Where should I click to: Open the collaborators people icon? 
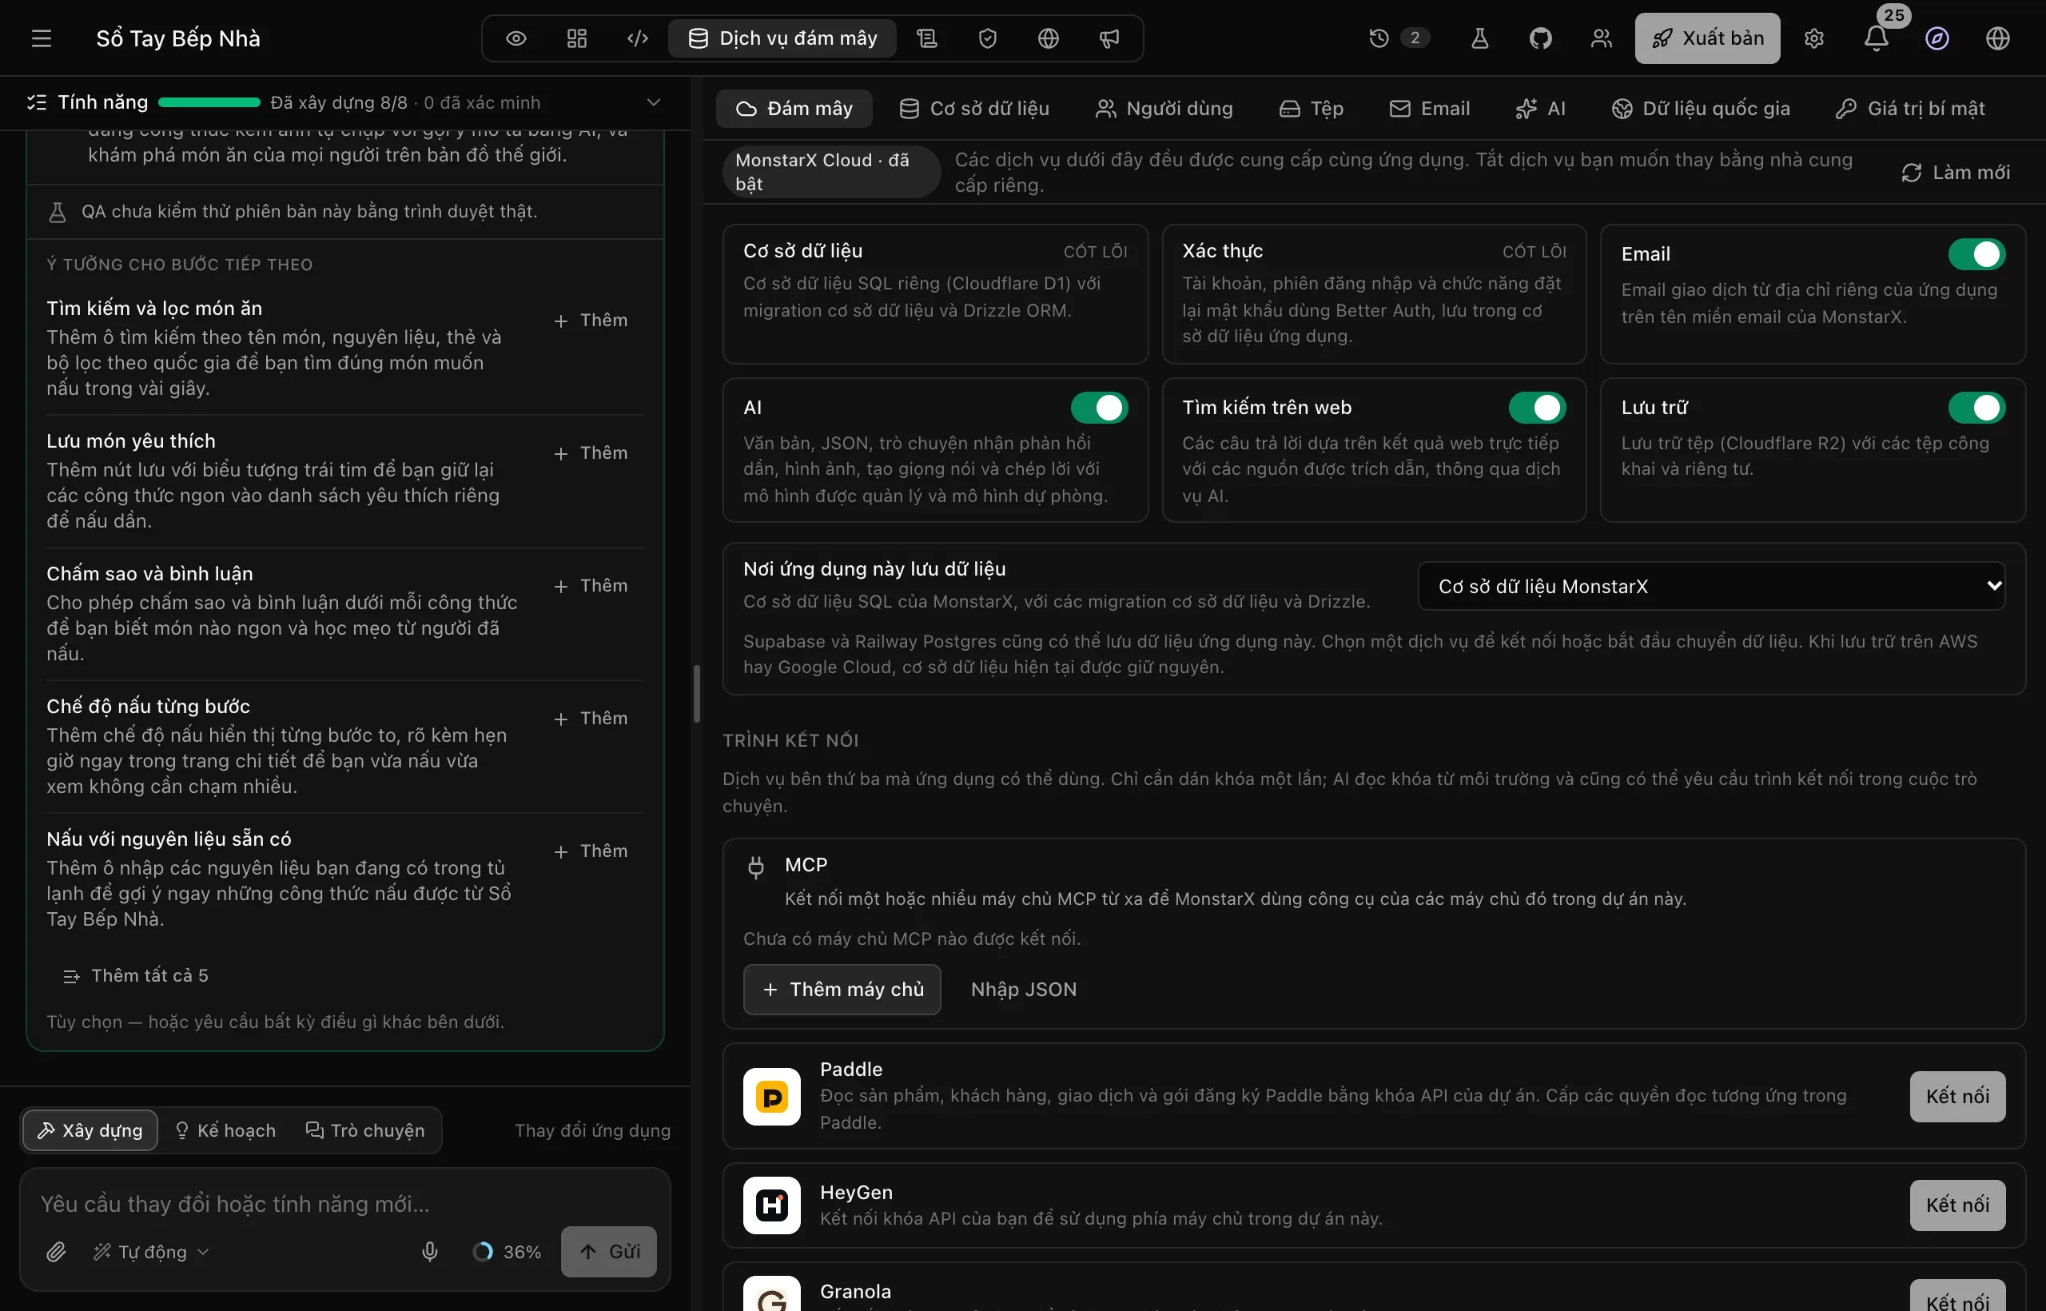1602,38
